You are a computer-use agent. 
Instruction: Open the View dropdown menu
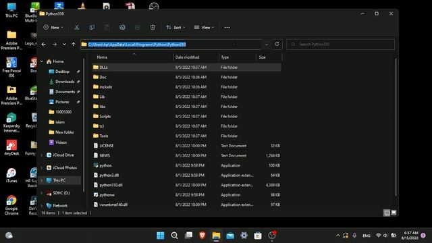coord(204,27)
